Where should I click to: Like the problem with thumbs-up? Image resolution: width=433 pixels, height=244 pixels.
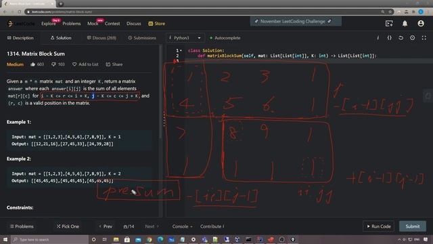[x=33, y=64]
